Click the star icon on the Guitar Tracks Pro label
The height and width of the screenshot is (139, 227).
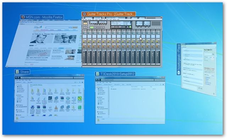(84, 14)
